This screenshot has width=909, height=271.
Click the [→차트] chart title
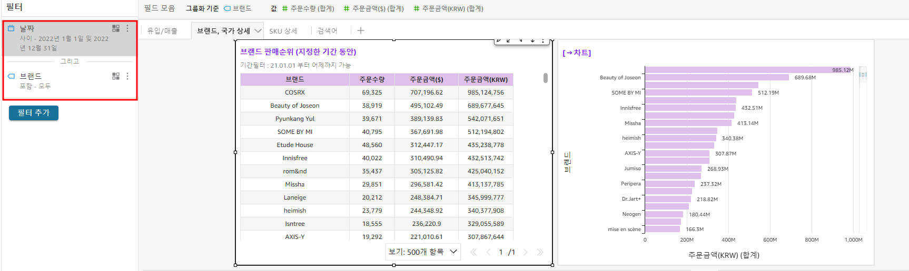577,53
